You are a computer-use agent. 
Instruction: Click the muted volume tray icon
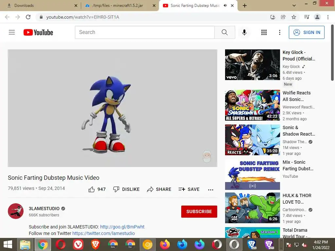(x=304, y=244)
